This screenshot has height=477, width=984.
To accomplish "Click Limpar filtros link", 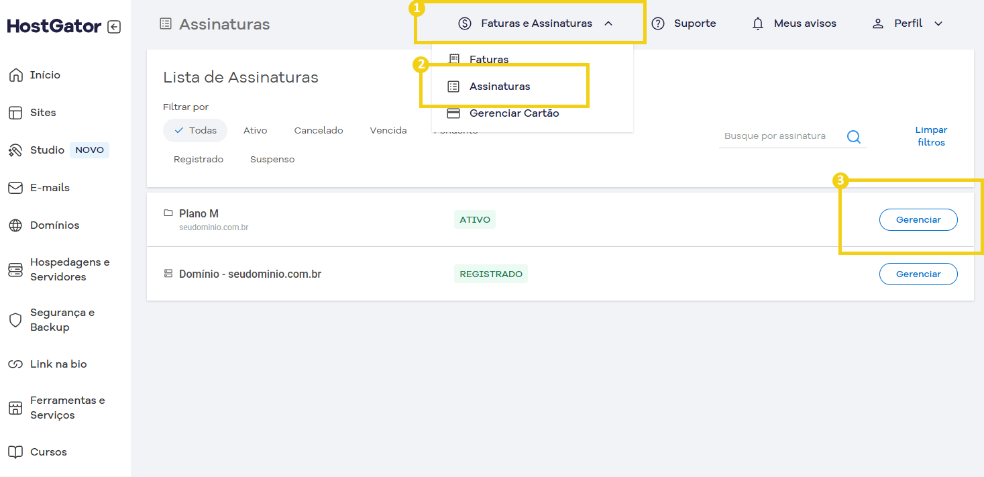I will coord(931,136).
